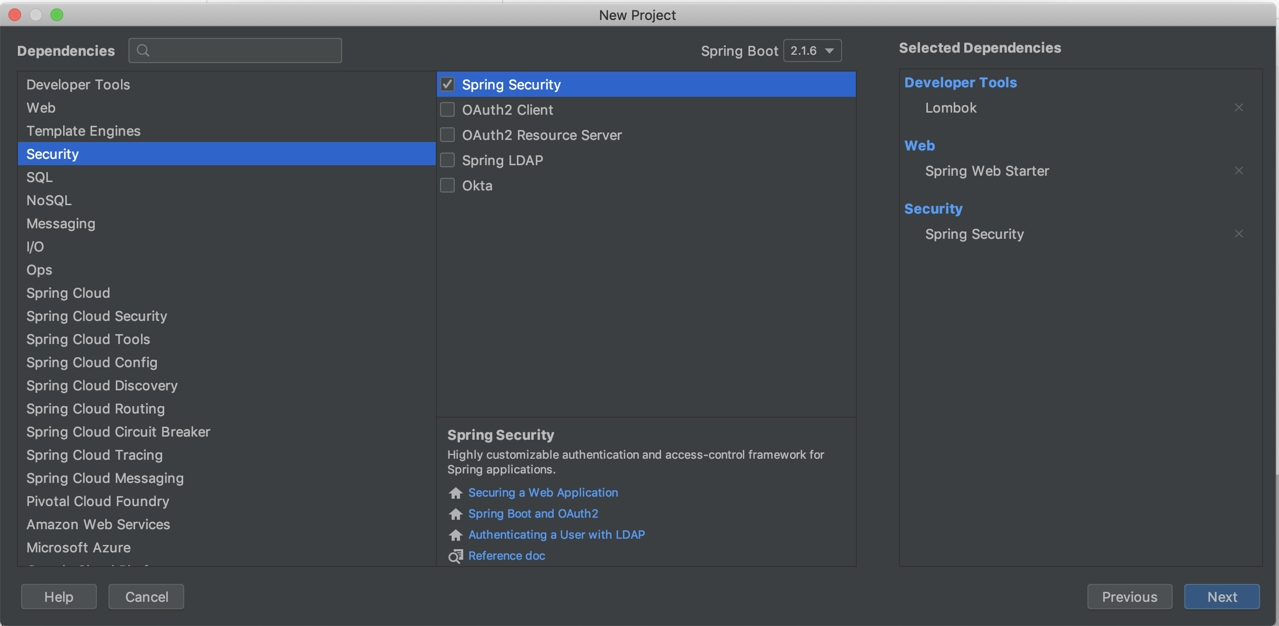1279x626 pixels.
Task: Remove Spring Security from selected dependencies
Action: pos(1238,234)
